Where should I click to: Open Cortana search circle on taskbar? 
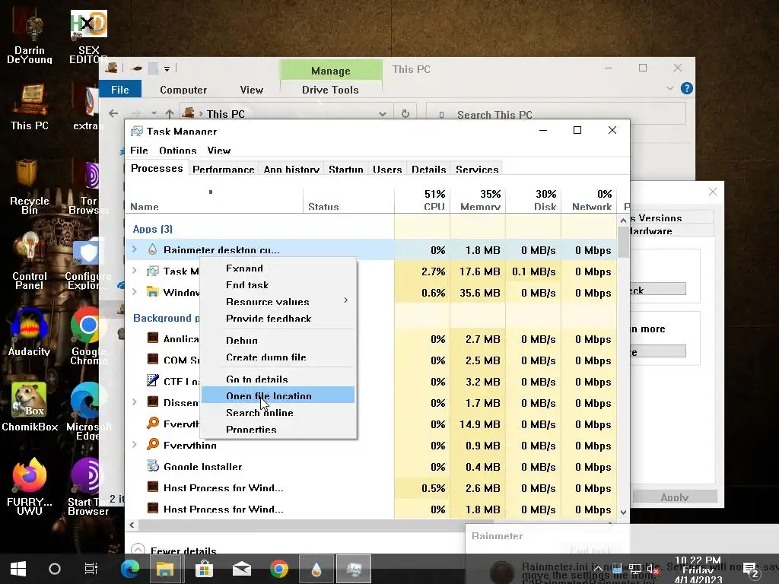tap(55, 569)
